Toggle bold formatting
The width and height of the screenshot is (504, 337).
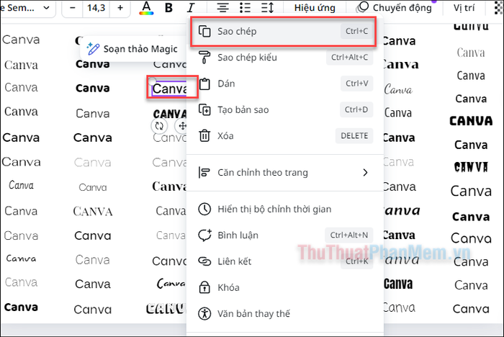[x=168, y=8]
